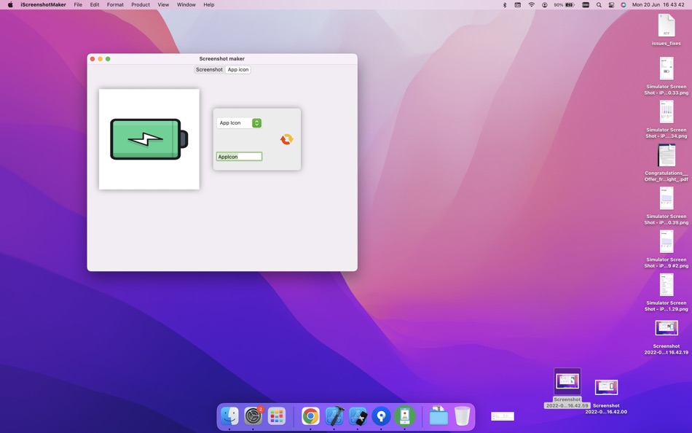The image size is (692, 433).
Task: Switch to the Screenshot tab
Action: (x=209, y=69)
